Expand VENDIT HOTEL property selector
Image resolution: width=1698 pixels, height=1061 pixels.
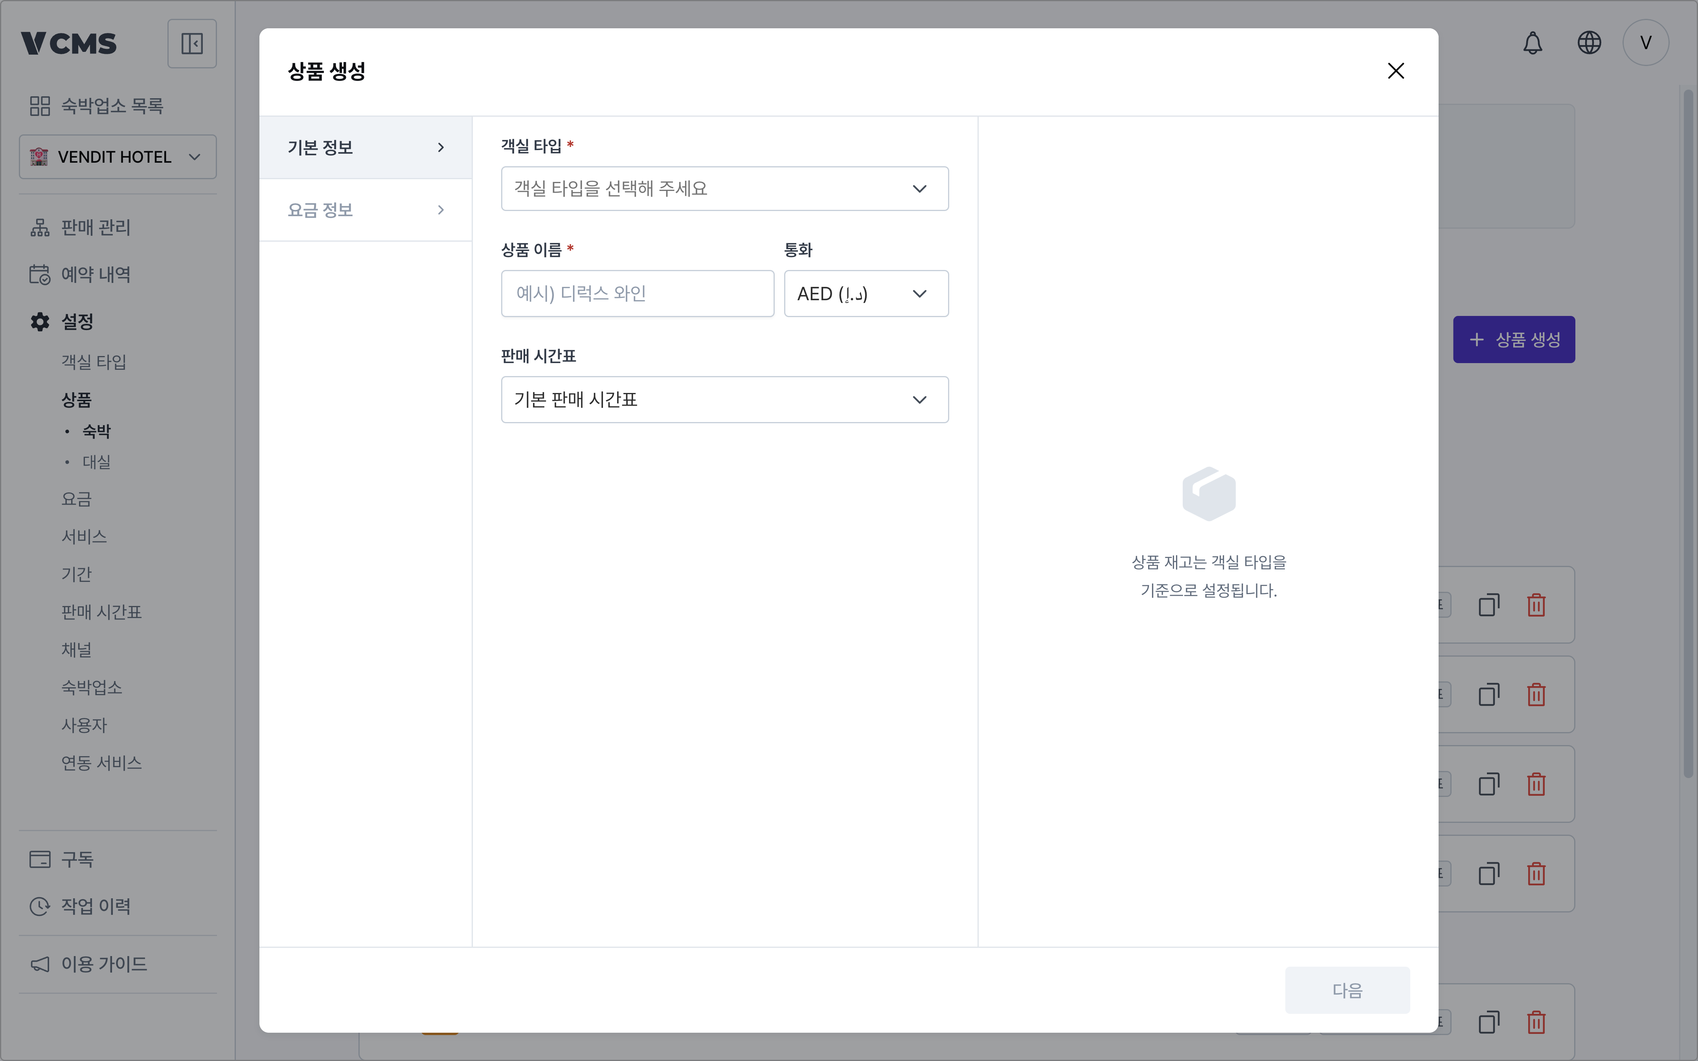pyautogui.click(x=118, y=156)
